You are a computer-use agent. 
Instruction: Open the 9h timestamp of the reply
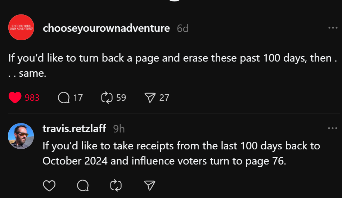pyautogui.click(x=119, y=129)
